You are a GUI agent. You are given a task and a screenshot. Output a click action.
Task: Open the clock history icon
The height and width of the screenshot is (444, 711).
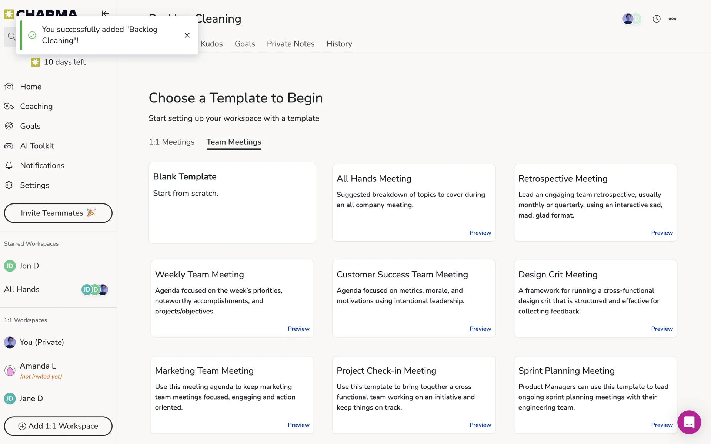click(x=657, y=19)
